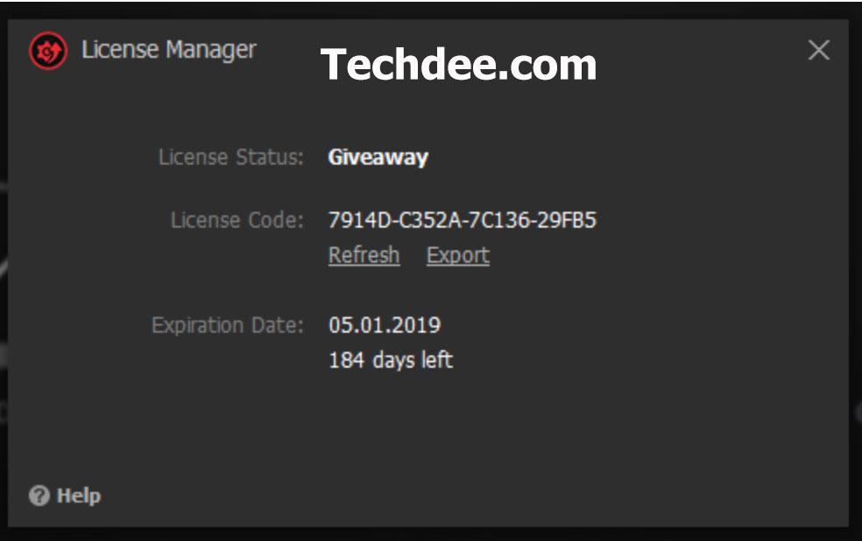The image size is (862, 541).
Task: Click the 'Expiration Date:' label
Action: point(227,326)
